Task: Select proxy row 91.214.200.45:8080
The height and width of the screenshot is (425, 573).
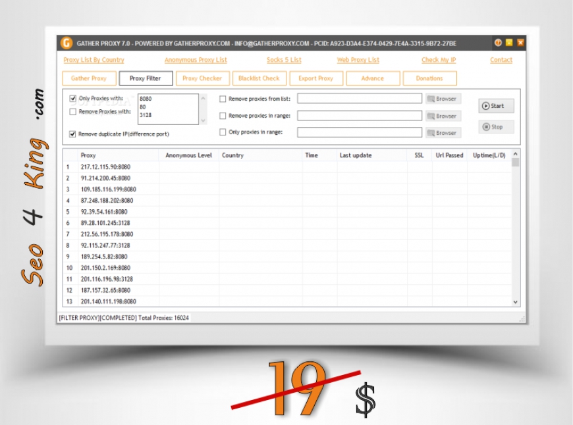Action: [287, 178]
